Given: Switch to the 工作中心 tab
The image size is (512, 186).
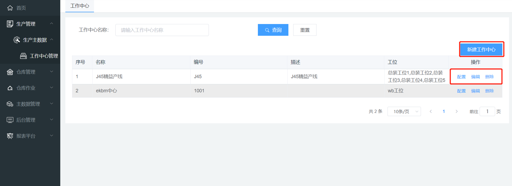Looking at the screenshot, I should click(x=80, y=6).
